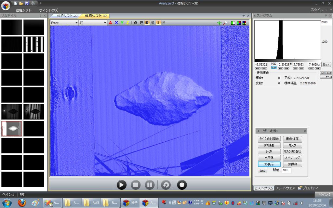333x208 pixels.
Task: Open the スタイル style dropdown
Action: click(319, 10)
